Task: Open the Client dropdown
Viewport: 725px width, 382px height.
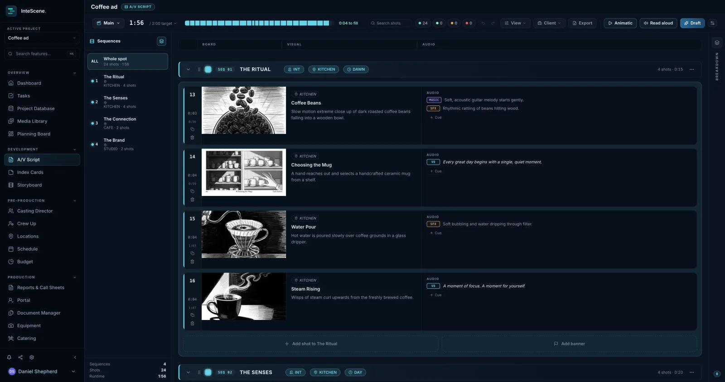Action: click(549, 23)
